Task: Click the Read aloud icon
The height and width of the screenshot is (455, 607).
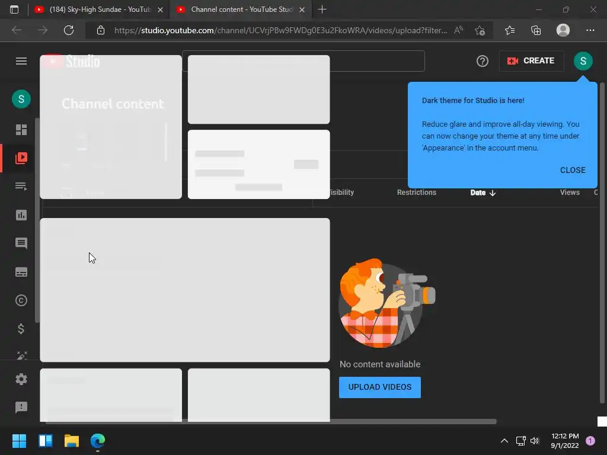Action: pos(458,30)
